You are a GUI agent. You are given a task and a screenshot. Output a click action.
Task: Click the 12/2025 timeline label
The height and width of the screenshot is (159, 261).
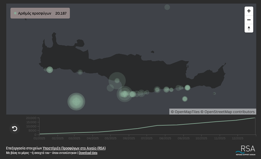237,138
